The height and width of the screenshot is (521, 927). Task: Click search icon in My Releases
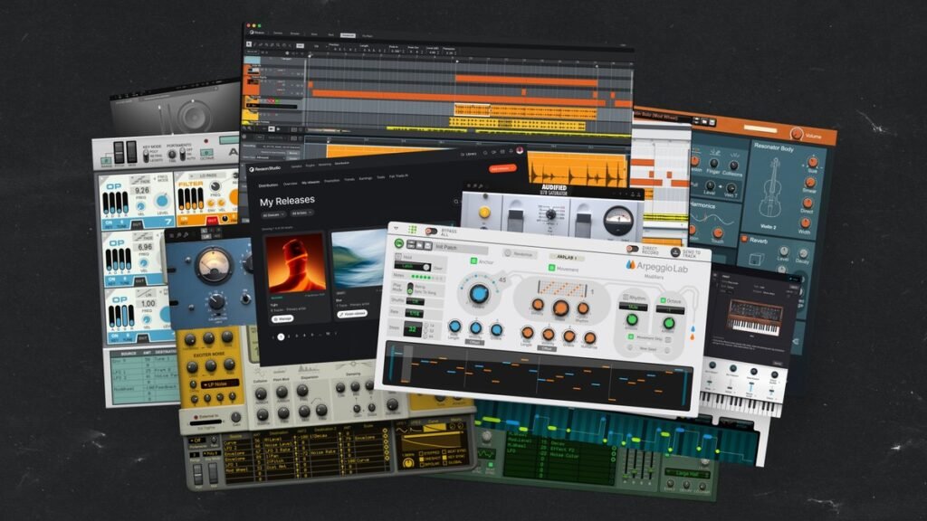coord(456,202)
